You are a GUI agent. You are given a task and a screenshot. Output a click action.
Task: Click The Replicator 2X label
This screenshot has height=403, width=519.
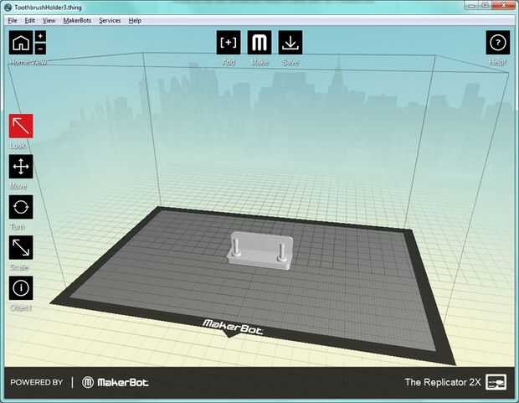click(x=443, y=382)
